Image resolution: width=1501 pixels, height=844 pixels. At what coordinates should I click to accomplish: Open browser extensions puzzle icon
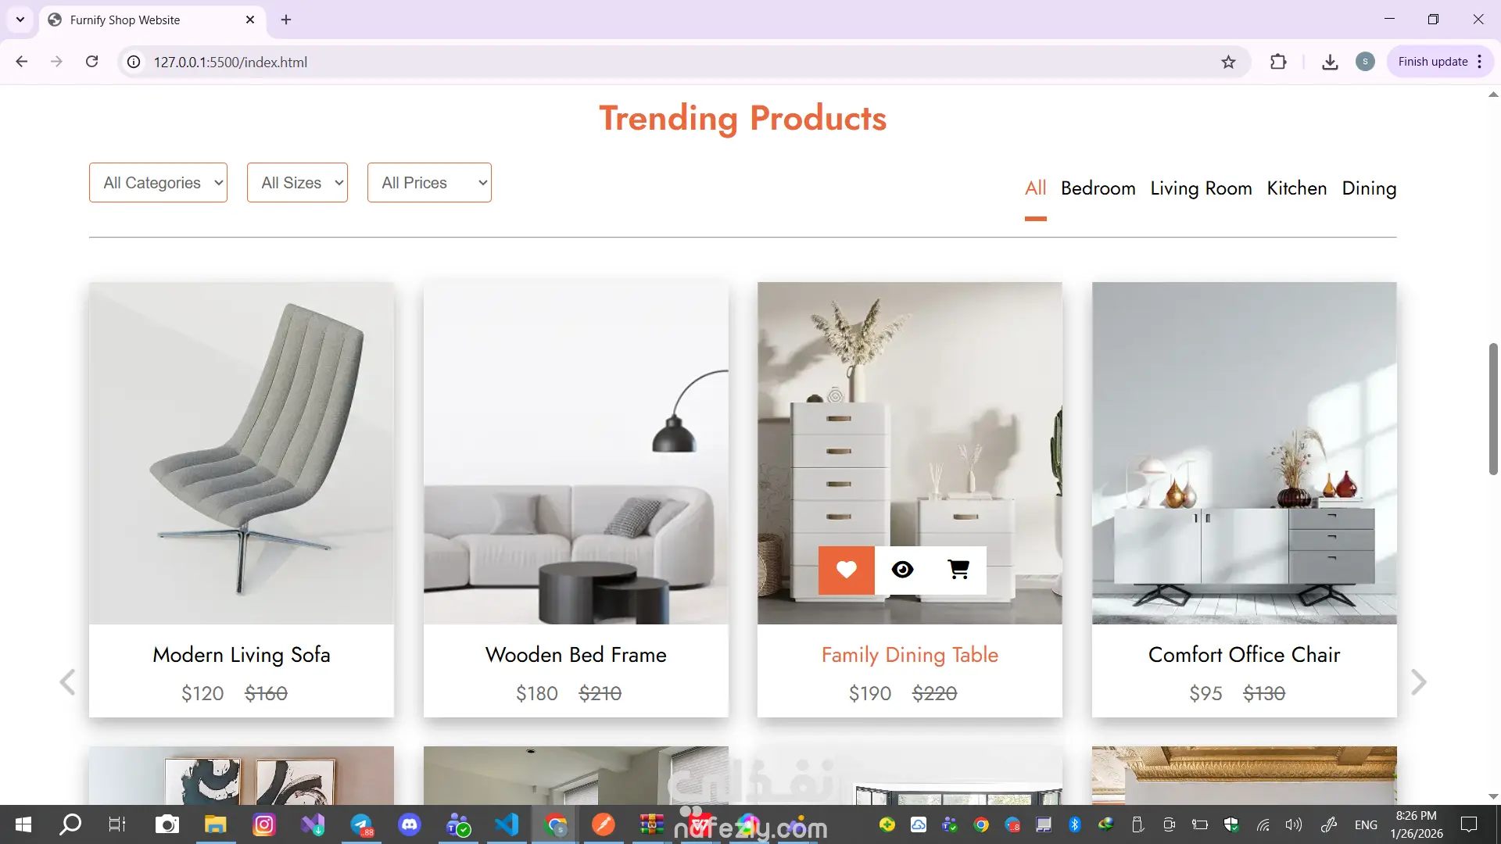(x=1278, y=62)
